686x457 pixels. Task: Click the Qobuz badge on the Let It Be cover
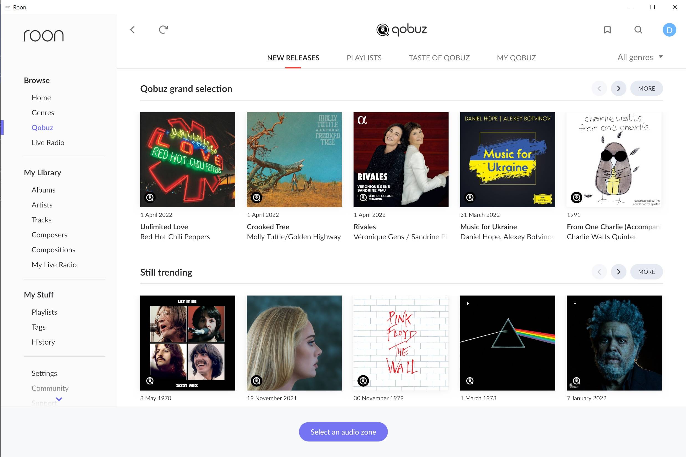click(x=150, y=381)
